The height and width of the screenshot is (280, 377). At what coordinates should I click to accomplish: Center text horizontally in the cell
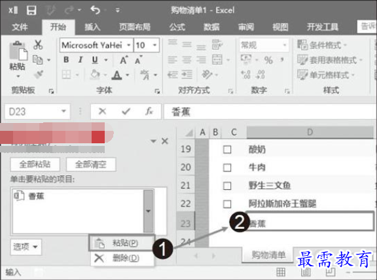tap(187, 60)
